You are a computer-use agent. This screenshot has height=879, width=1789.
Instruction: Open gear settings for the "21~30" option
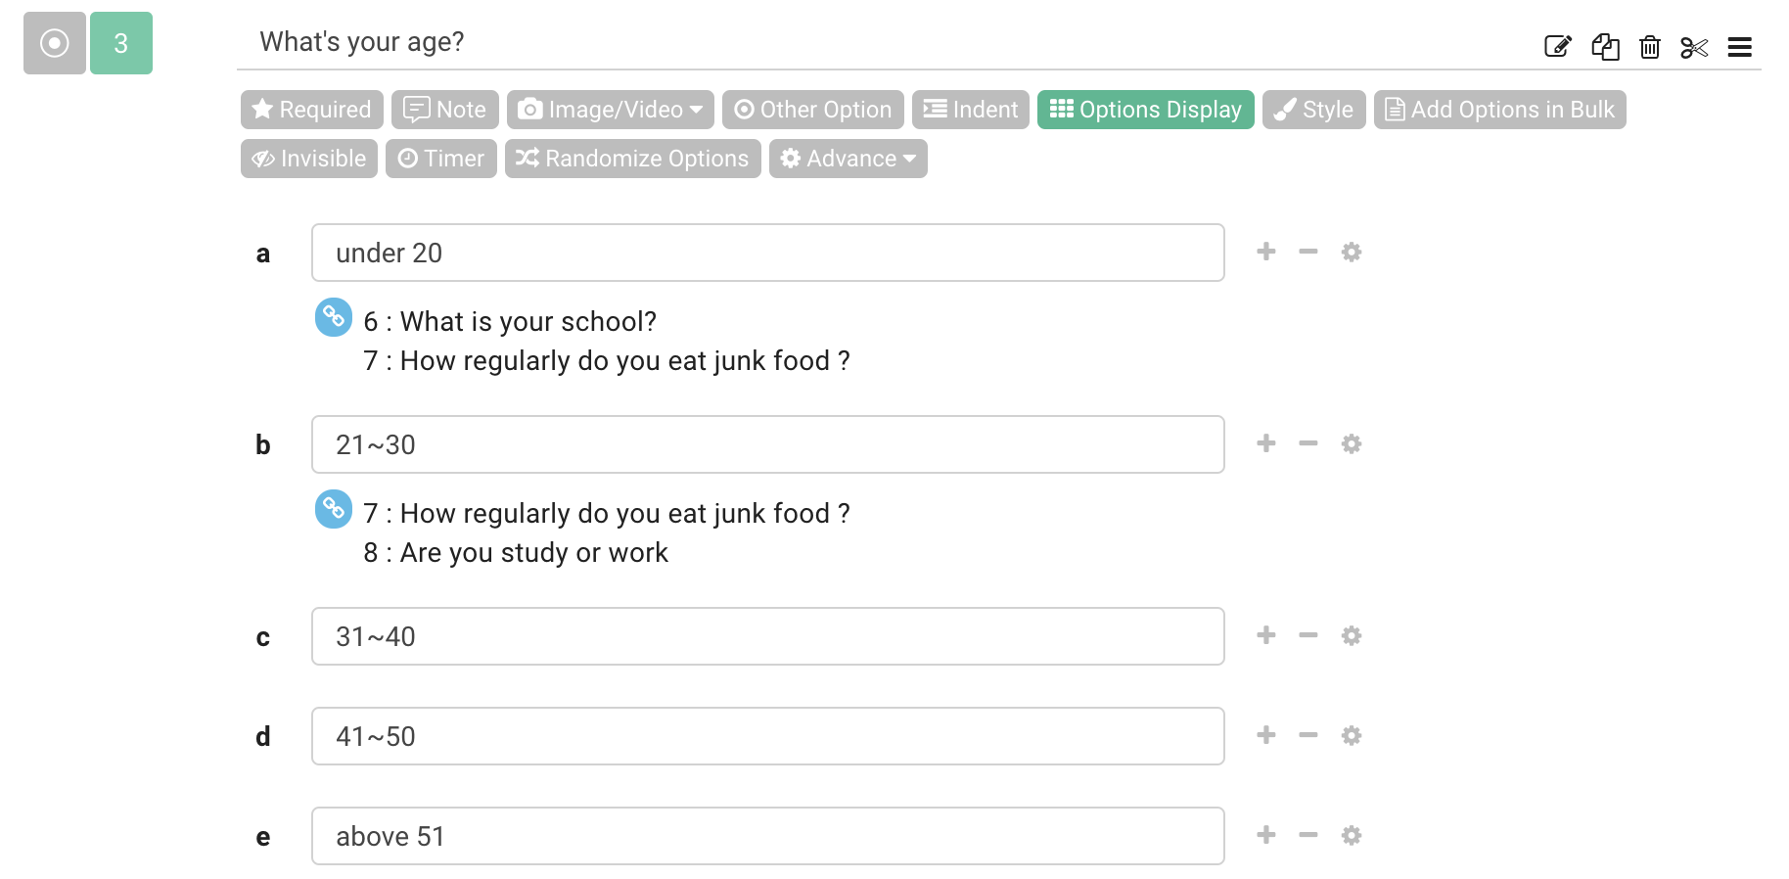coord(1352,443)
